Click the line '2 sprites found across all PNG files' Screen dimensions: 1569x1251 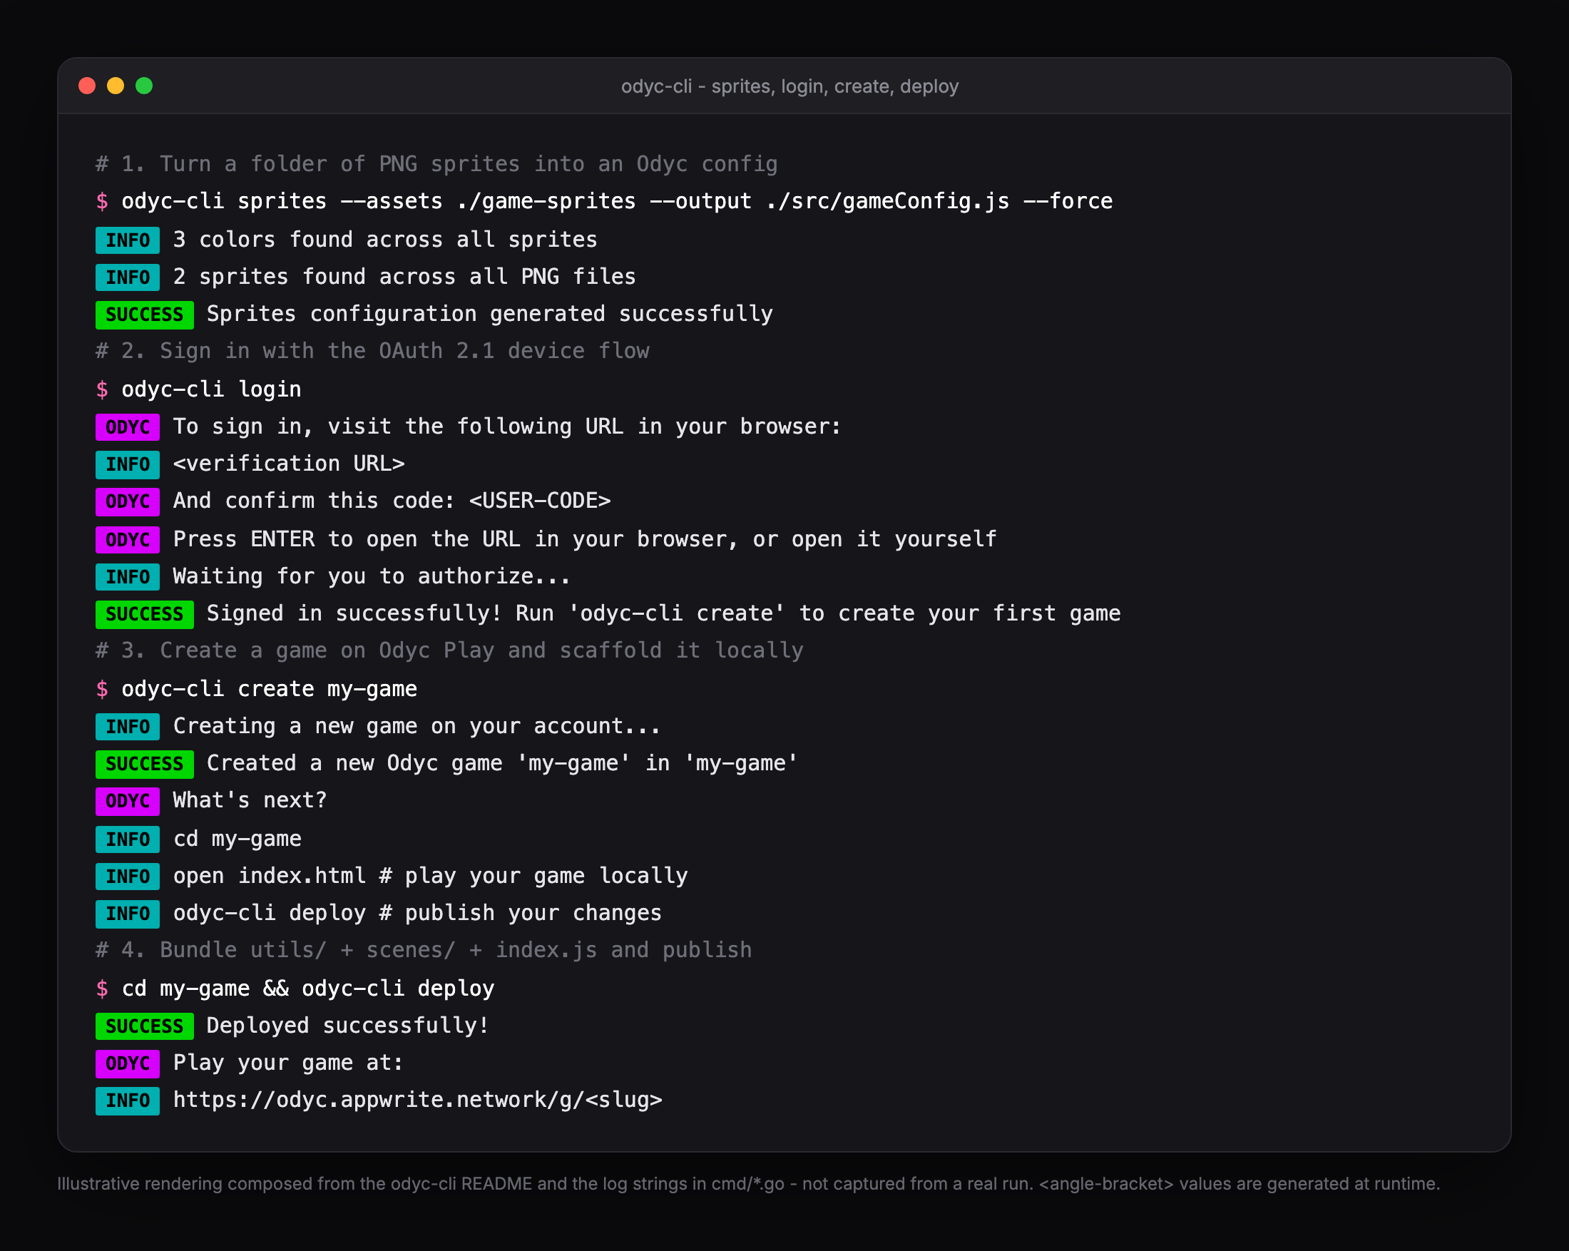pos(404,277)
